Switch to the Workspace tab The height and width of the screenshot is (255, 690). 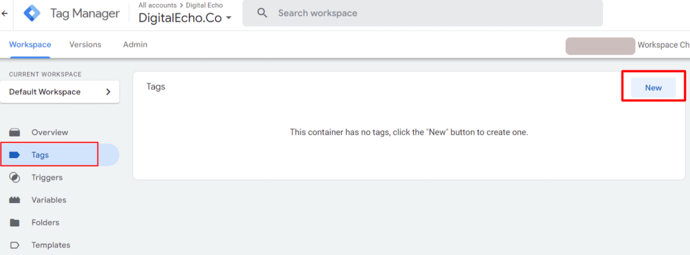pyautogui.click(x=30, y=45)
